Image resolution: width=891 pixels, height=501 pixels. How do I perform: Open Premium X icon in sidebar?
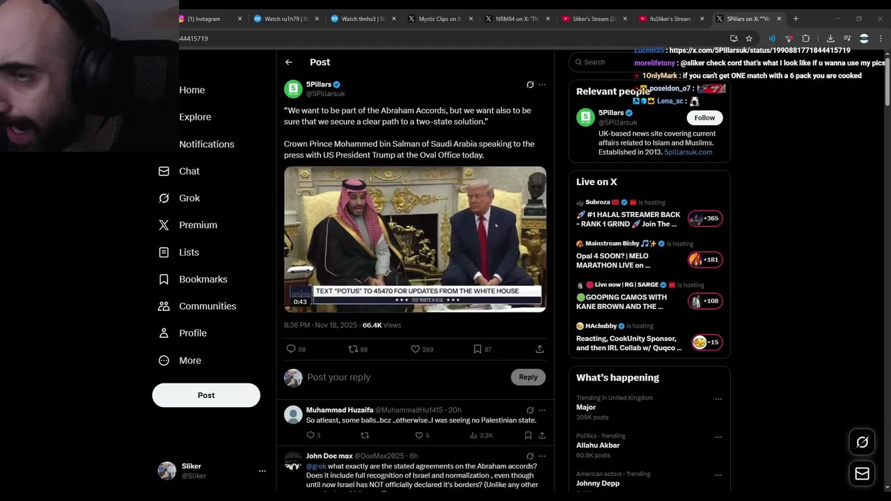click(x=164, y=225)
